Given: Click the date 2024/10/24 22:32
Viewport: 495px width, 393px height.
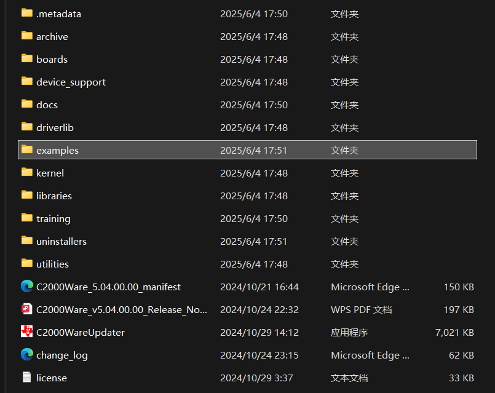Looking at the screenshot, I should pos(259,310).
